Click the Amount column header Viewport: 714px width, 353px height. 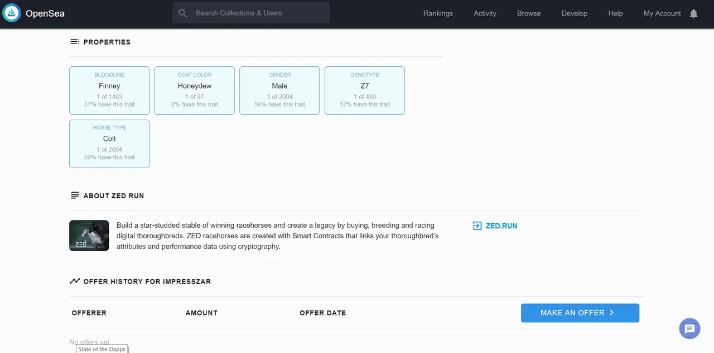[201, 313]
